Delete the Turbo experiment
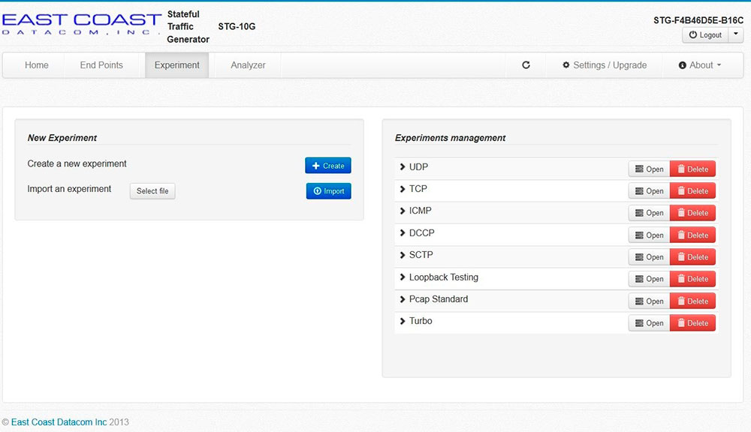This screenshot has height=432, width=751. pyautogui.click(x=692, y=323)
